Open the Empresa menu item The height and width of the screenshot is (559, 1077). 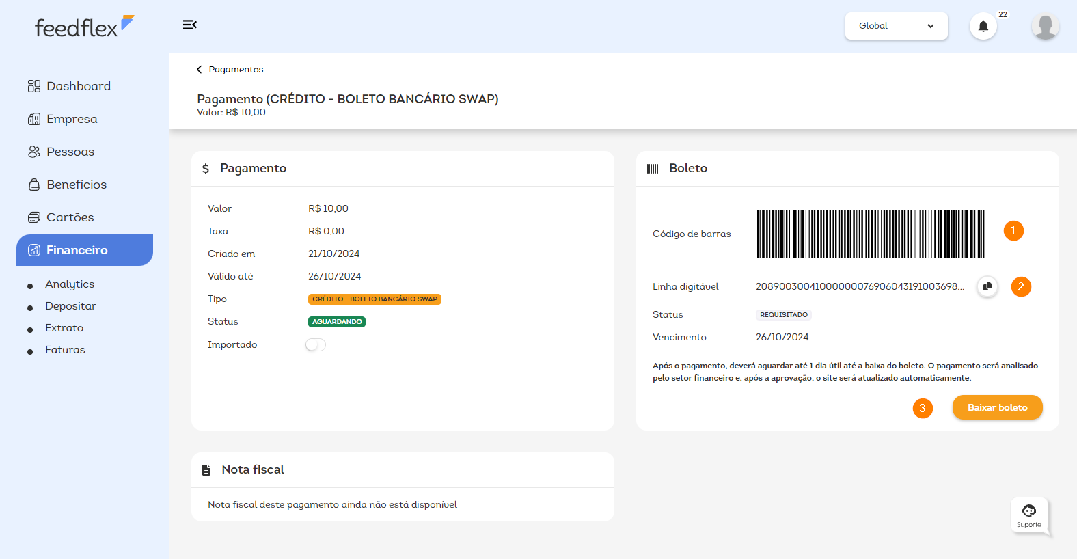[x=72, y=119]
